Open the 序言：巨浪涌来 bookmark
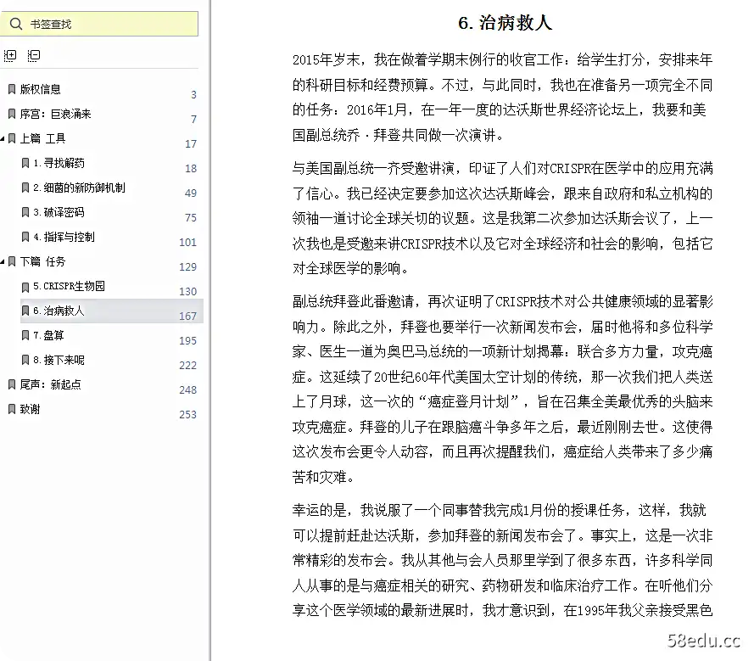The image size is (754, 661). point(55,114)
